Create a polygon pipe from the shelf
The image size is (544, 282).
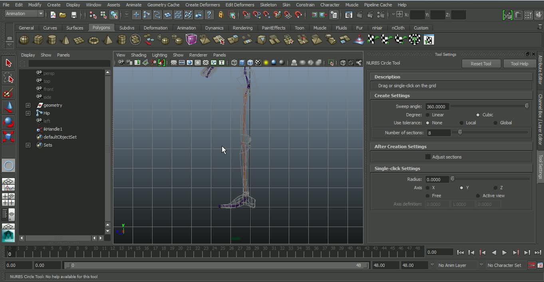point(122,40)
